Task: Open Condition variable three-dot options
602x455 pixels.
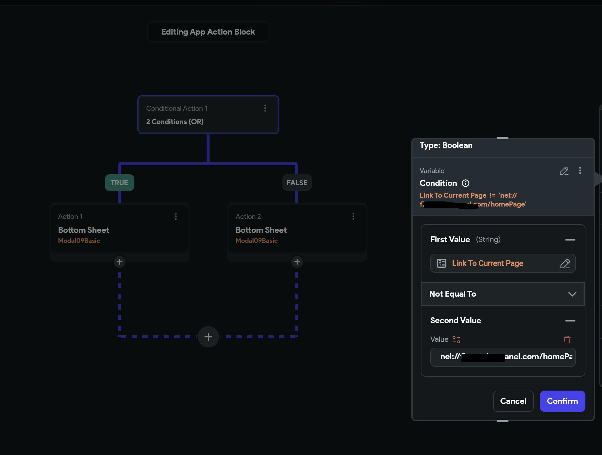Action: (x=580, y=171)
